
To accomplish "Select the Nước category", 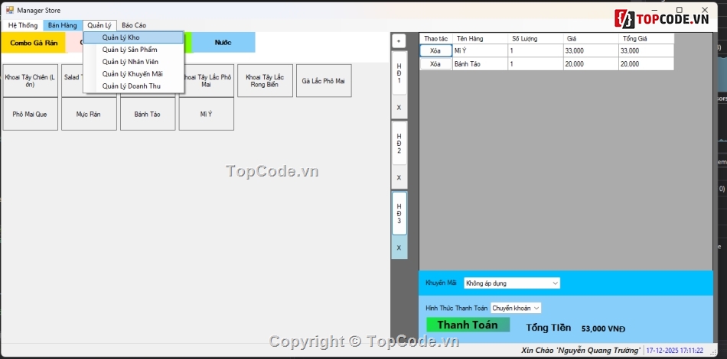I will (x=223, y=43).
